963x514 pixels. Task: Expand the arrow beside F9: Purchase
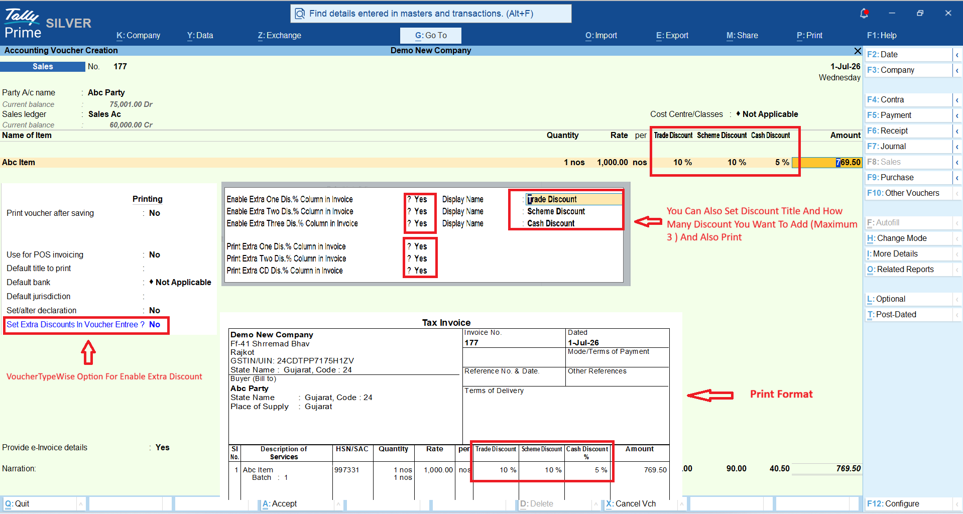click(x=957, y=178)
